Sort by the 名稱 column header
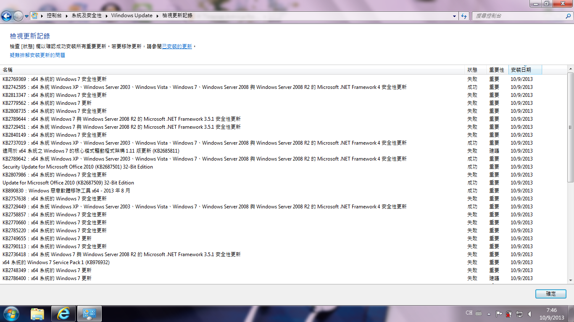 click(233, 70)
